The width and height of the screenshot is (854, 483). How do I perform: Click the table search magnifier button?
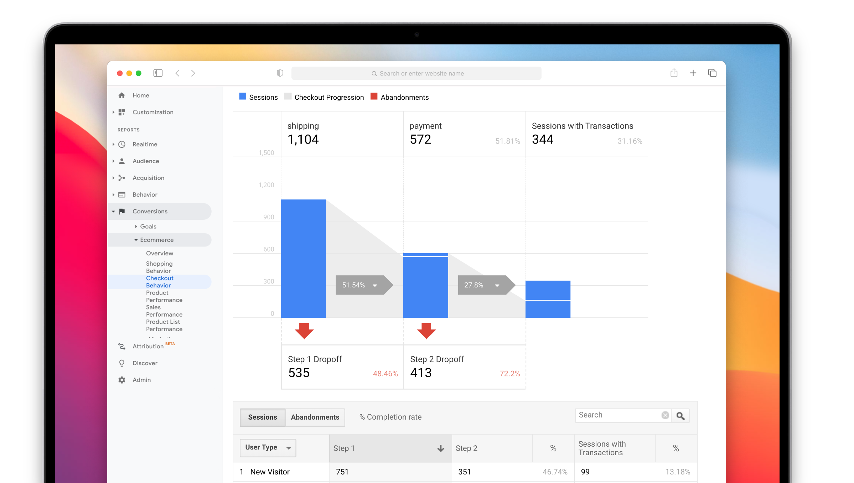pos(680,416)
